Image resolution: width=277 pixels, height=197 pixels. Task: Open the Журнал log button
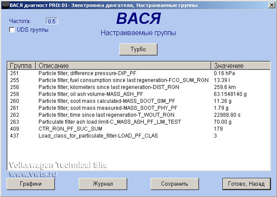click(x=103, y=184)
